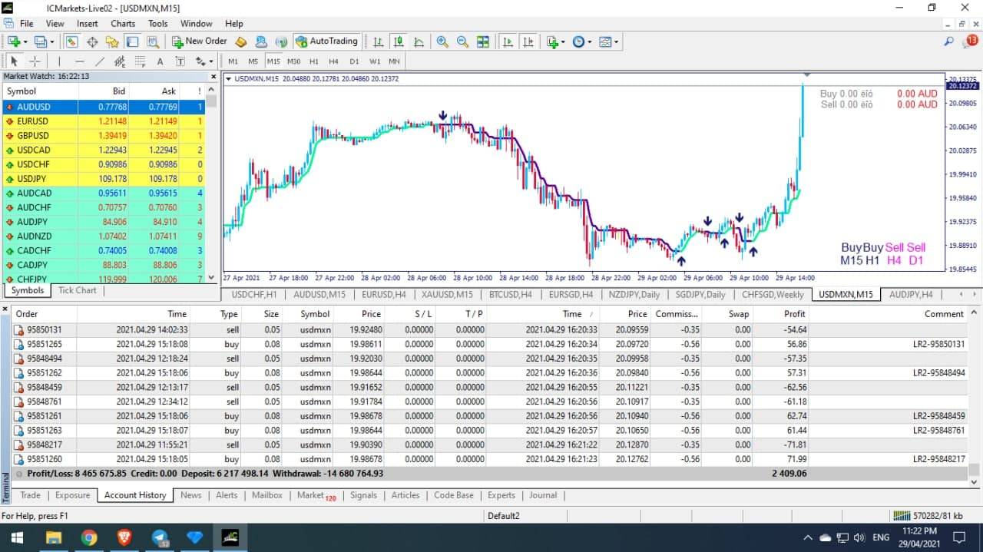983x552 pixels.
Task: Select the Text tool (A icon)
Action: 160,61
